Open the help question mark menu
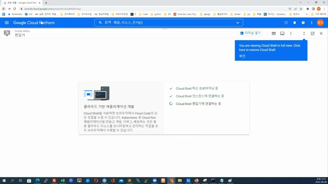Image resolution: width=328 pixels, height=184 pixels. click(303, 23)
